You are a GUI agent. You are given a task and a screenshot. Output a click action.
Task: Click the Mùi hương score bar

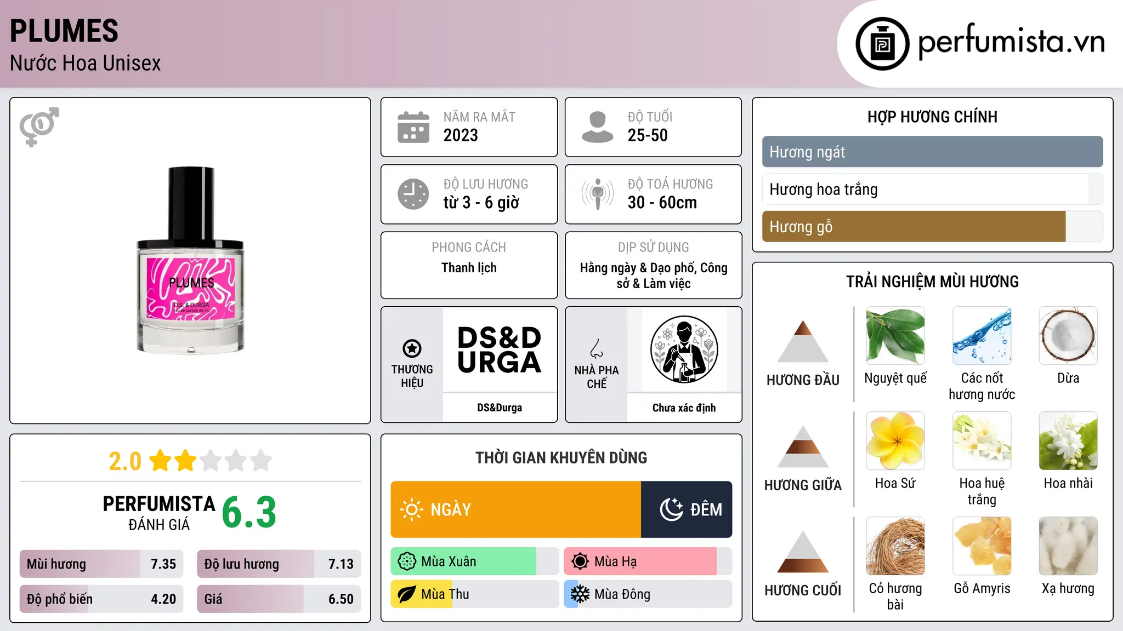click(101, 564)
